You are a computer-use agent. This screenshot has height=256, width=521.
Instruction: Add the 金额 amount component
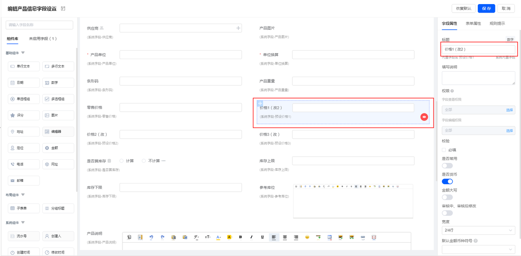pyautogui.click(x=58, y=148)
